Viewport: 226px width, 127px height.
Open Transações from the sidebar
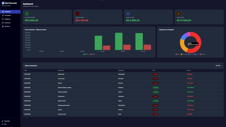pos(10,16)
